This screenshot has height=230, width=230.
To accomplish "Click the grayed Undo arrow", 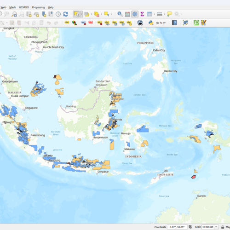I will click(x=49, y=23).
